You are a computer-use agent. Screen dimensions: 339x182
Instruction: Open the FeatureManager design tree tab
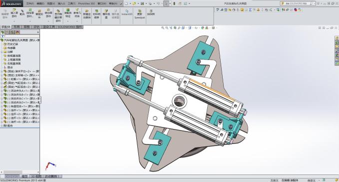pos(2,32)
